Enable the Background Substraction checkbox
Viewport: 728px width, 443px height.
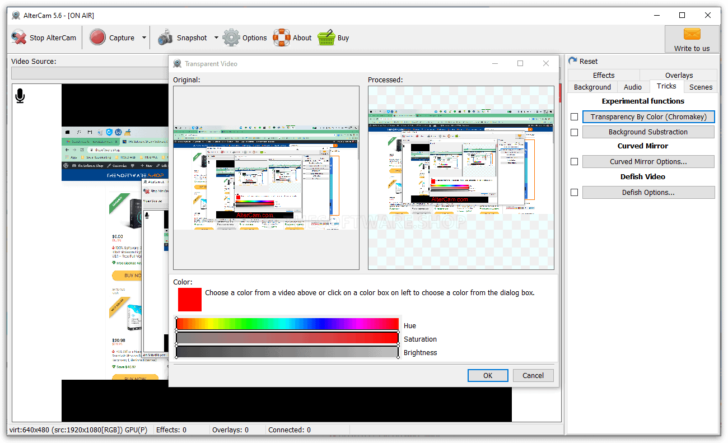tap(574, 132)
